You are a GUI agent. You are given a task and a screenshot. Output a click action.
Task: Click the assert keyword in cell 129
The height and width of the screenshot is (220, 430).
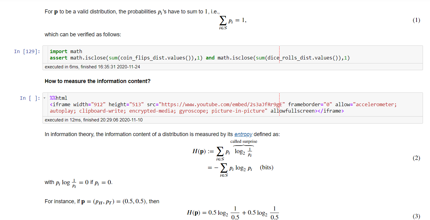(58, 57)
